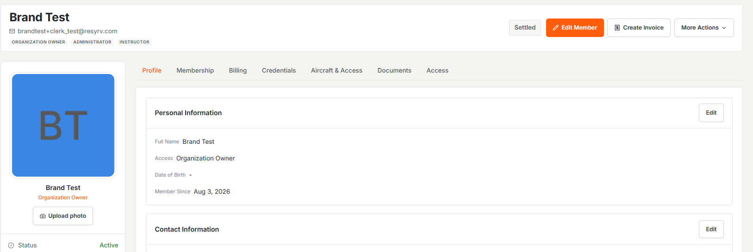Click the BT avatar image
The image size is (753, 252).
(x=63, y=125)
